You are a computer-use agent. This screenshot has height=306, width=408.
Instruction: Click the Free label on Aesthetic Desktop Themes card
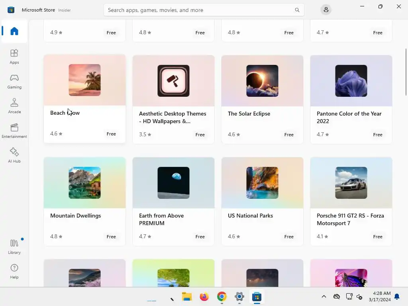click(x=200, y=135)
